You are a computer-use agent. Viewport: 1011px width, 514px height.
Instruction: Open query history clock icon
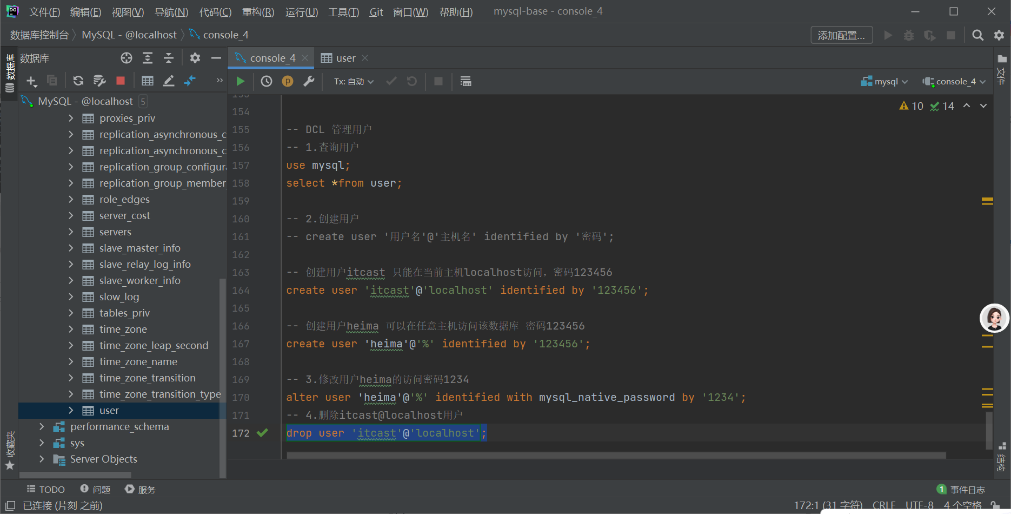267,81
